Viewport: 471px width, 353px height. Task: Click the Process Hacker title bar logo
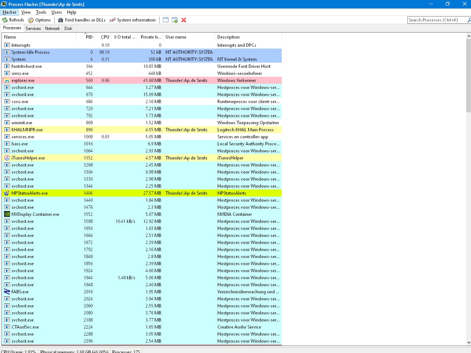tap(4, 4)
